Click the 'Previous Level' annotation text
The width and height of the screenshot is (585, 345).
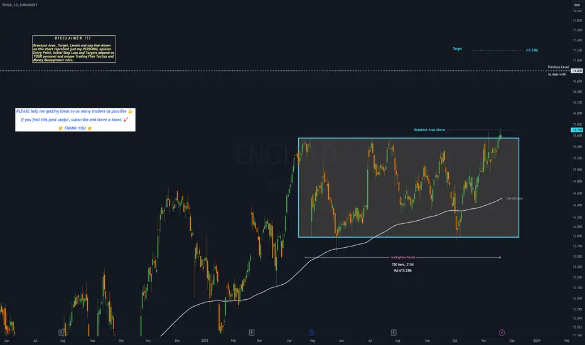pyautogui.click(x=558, y=67)
